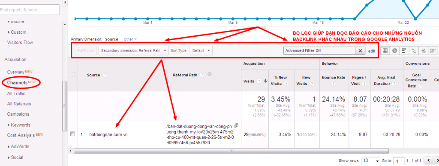Open the external link icon beside referral path
Screen dimensions: 439x166
[x=236, y=125]
